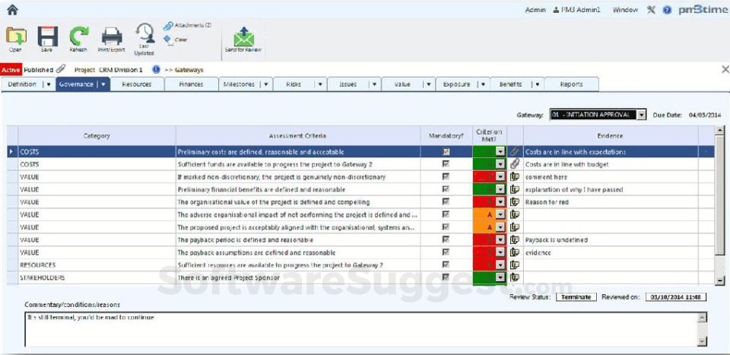Go to the Home icon
The width and height of the screenshot is (730, 355).
(13, 9)
